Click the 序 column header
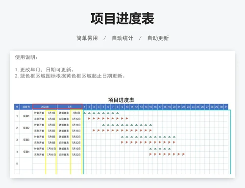 (17, 107)
